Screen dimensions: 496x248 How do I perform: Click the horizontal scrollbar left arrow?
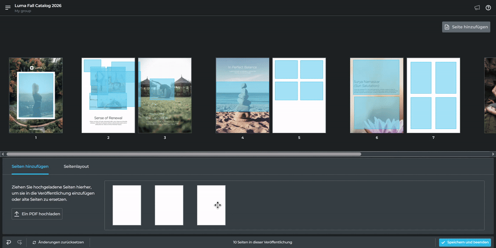point(3,154)
